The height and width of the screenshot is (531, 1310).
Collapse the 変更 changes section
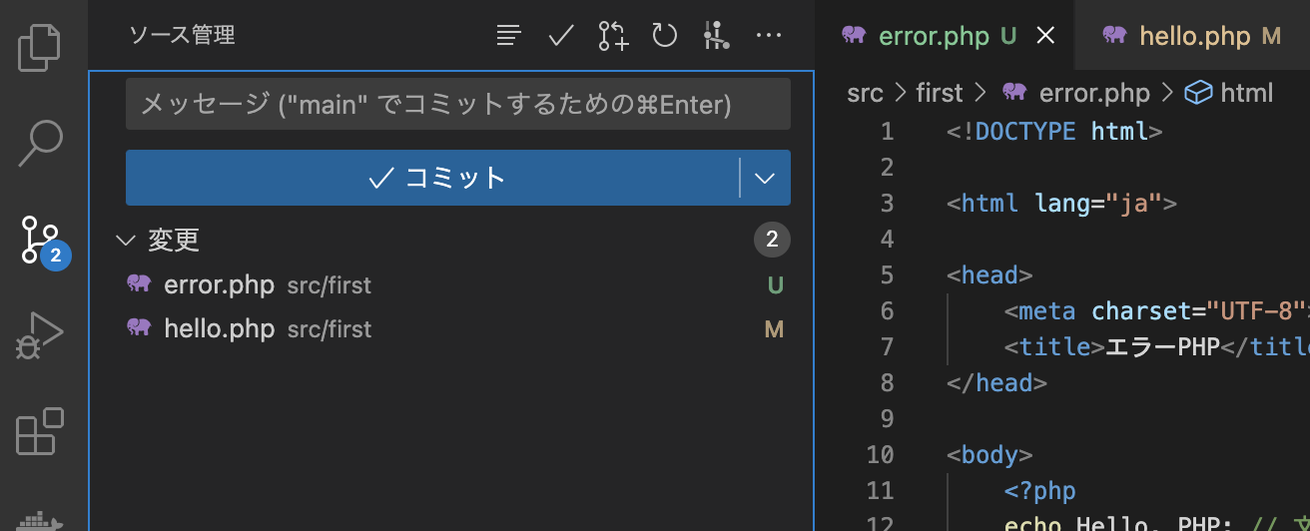click(x=126, y=241)
